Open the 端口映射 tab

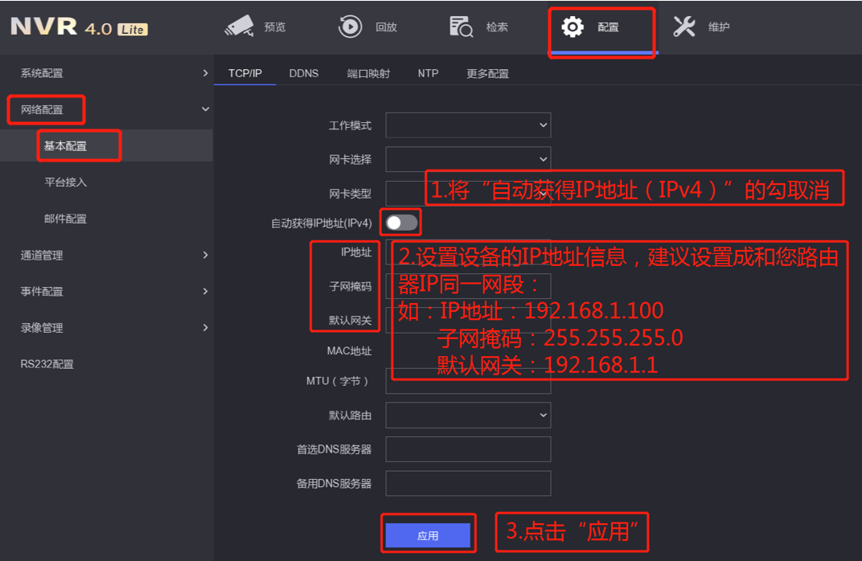click(x=365, y=72)
